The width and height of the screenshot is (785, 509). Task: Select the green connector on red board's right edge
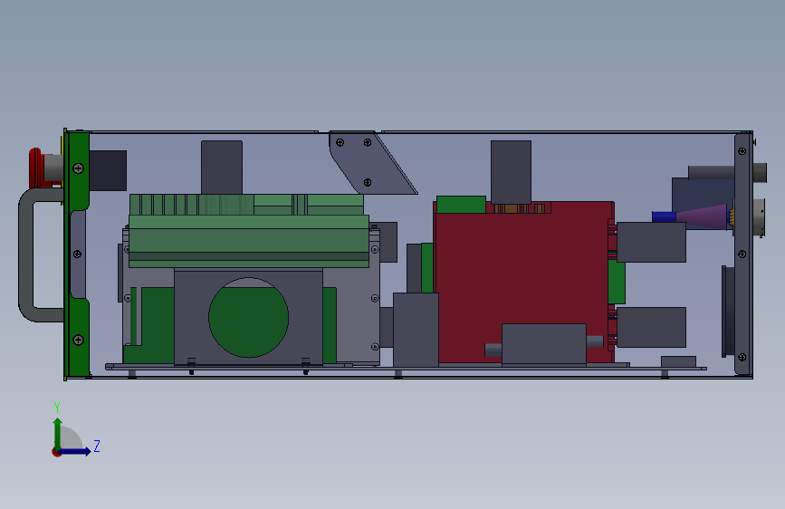coord(617,282)
